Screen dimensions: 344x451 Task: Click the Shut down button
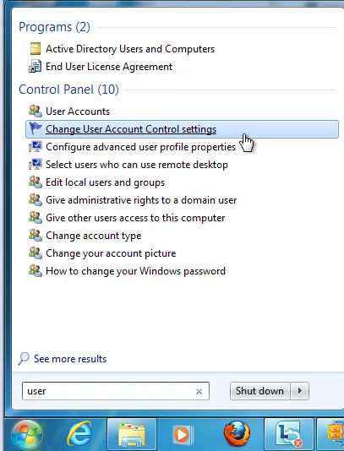point(259,391)
